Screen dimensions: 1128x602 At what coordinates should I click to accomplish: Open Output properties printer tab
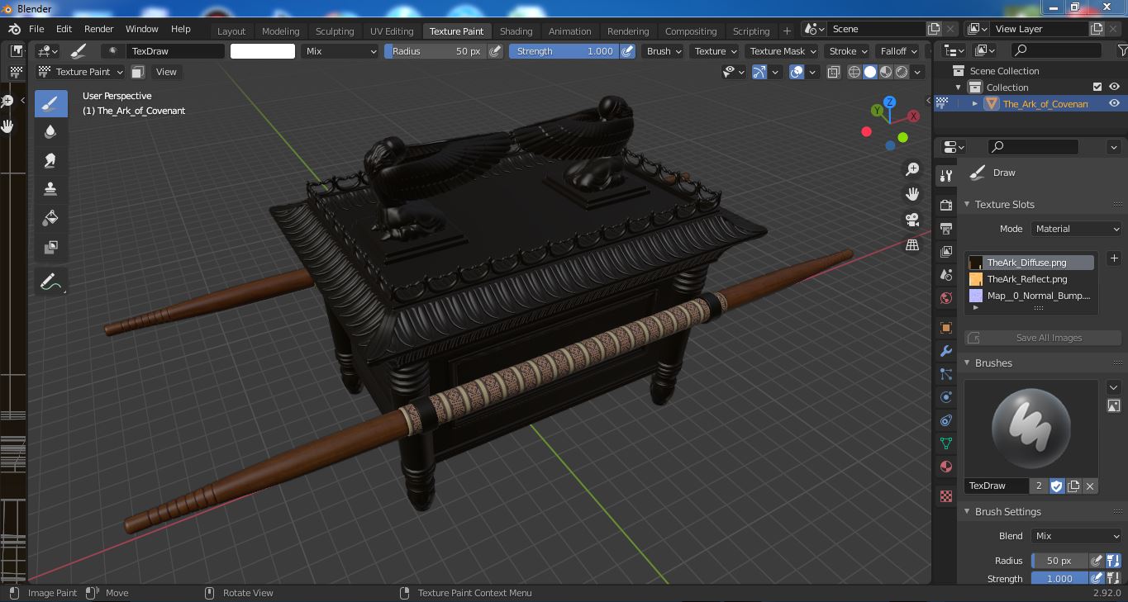pyautogui.click(x=946, y=228)
